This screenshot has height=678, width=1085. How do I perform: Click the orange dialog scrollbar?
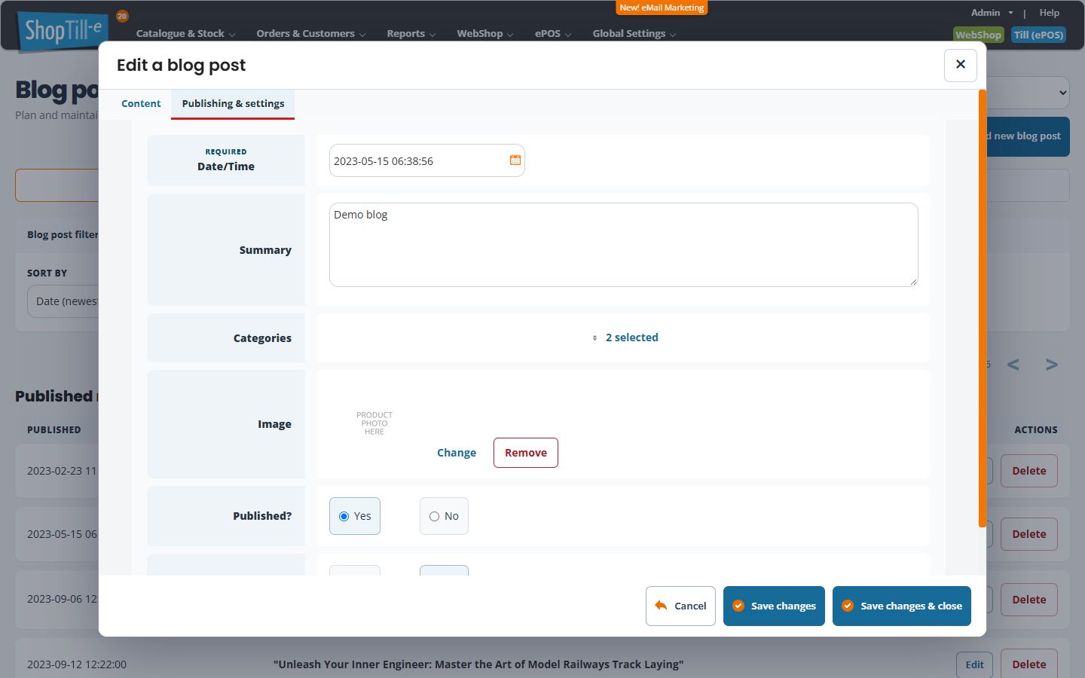(x=982, y=309)
